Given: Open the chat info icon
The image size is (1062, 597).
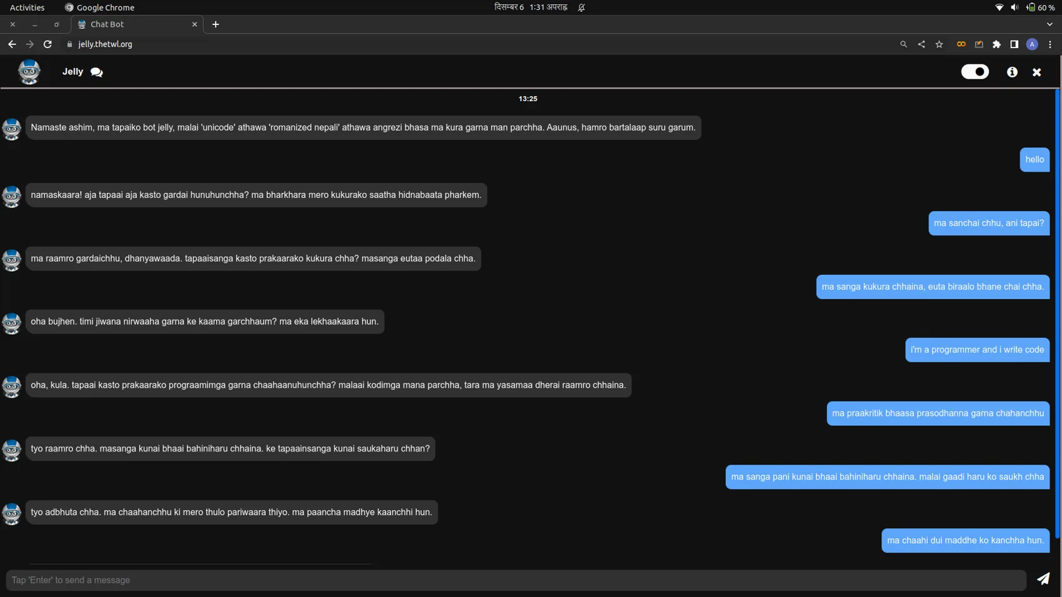Looking at the screenshot, I should [1012, 72].
